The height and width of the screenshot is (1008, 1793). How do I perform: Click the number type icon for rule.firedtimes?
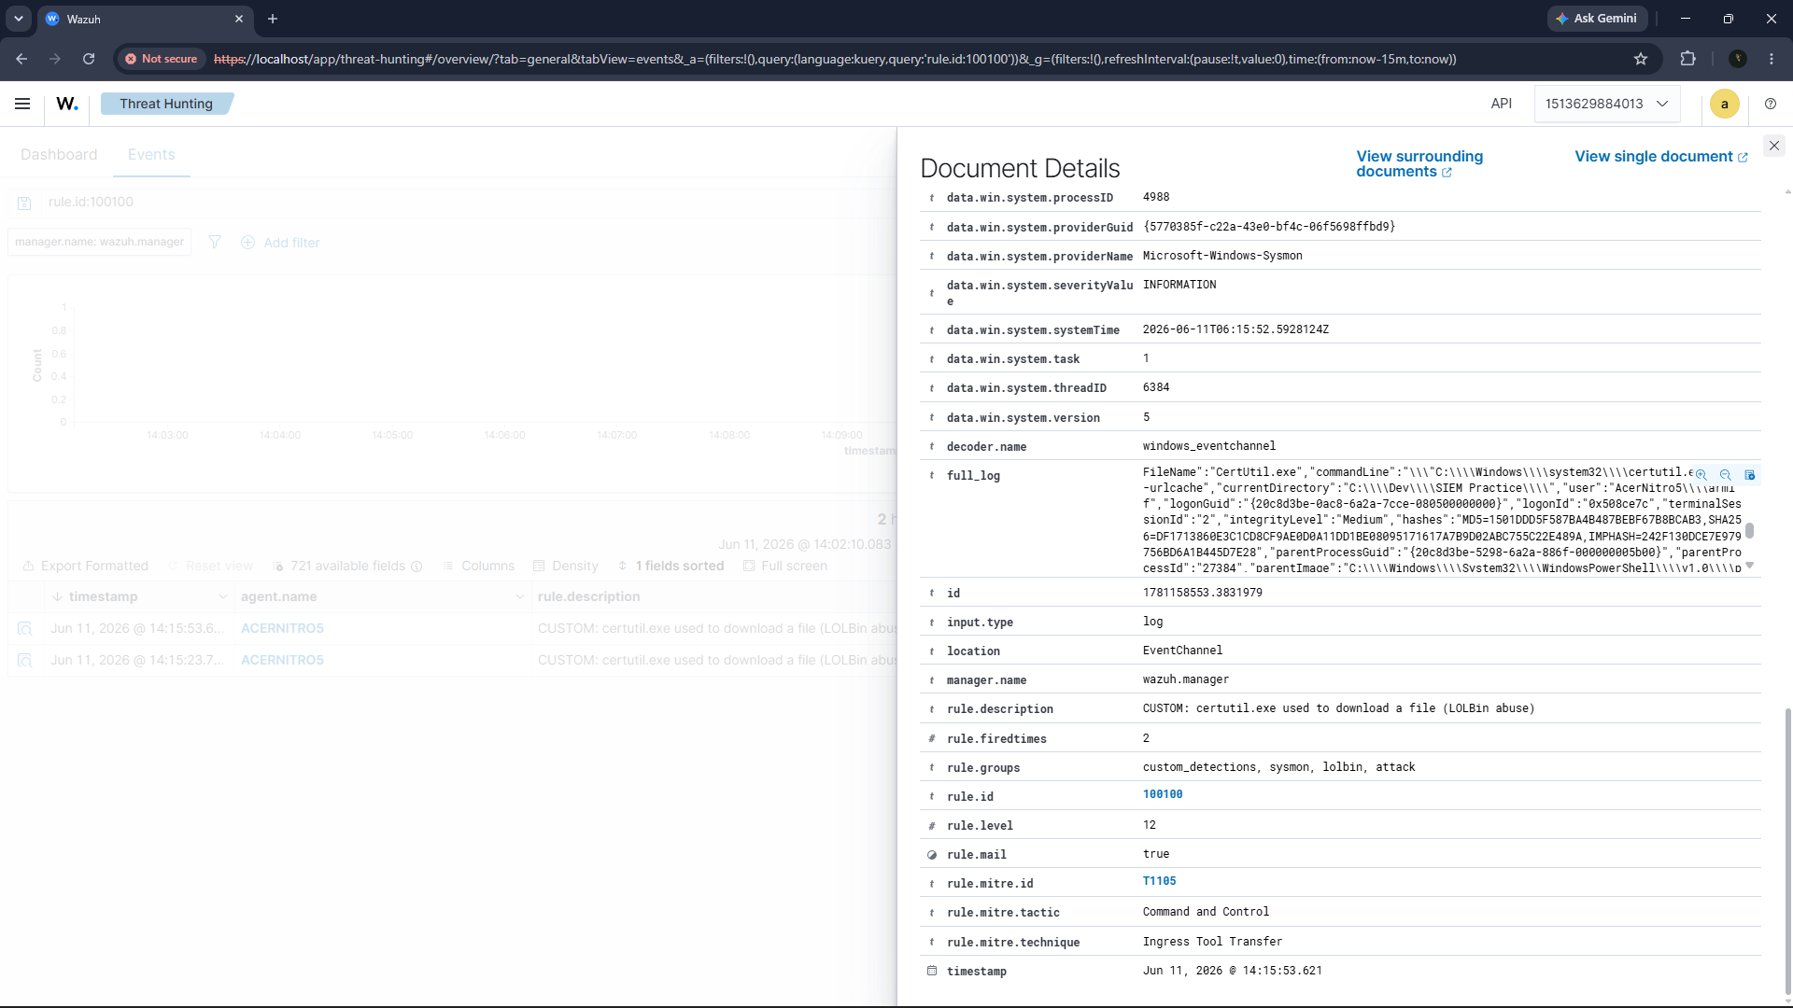point(932,739)
